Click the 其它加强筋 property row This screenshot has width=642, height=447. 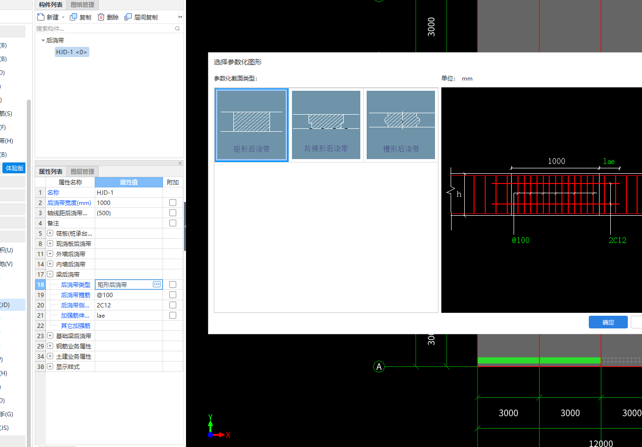click(109, 325)
